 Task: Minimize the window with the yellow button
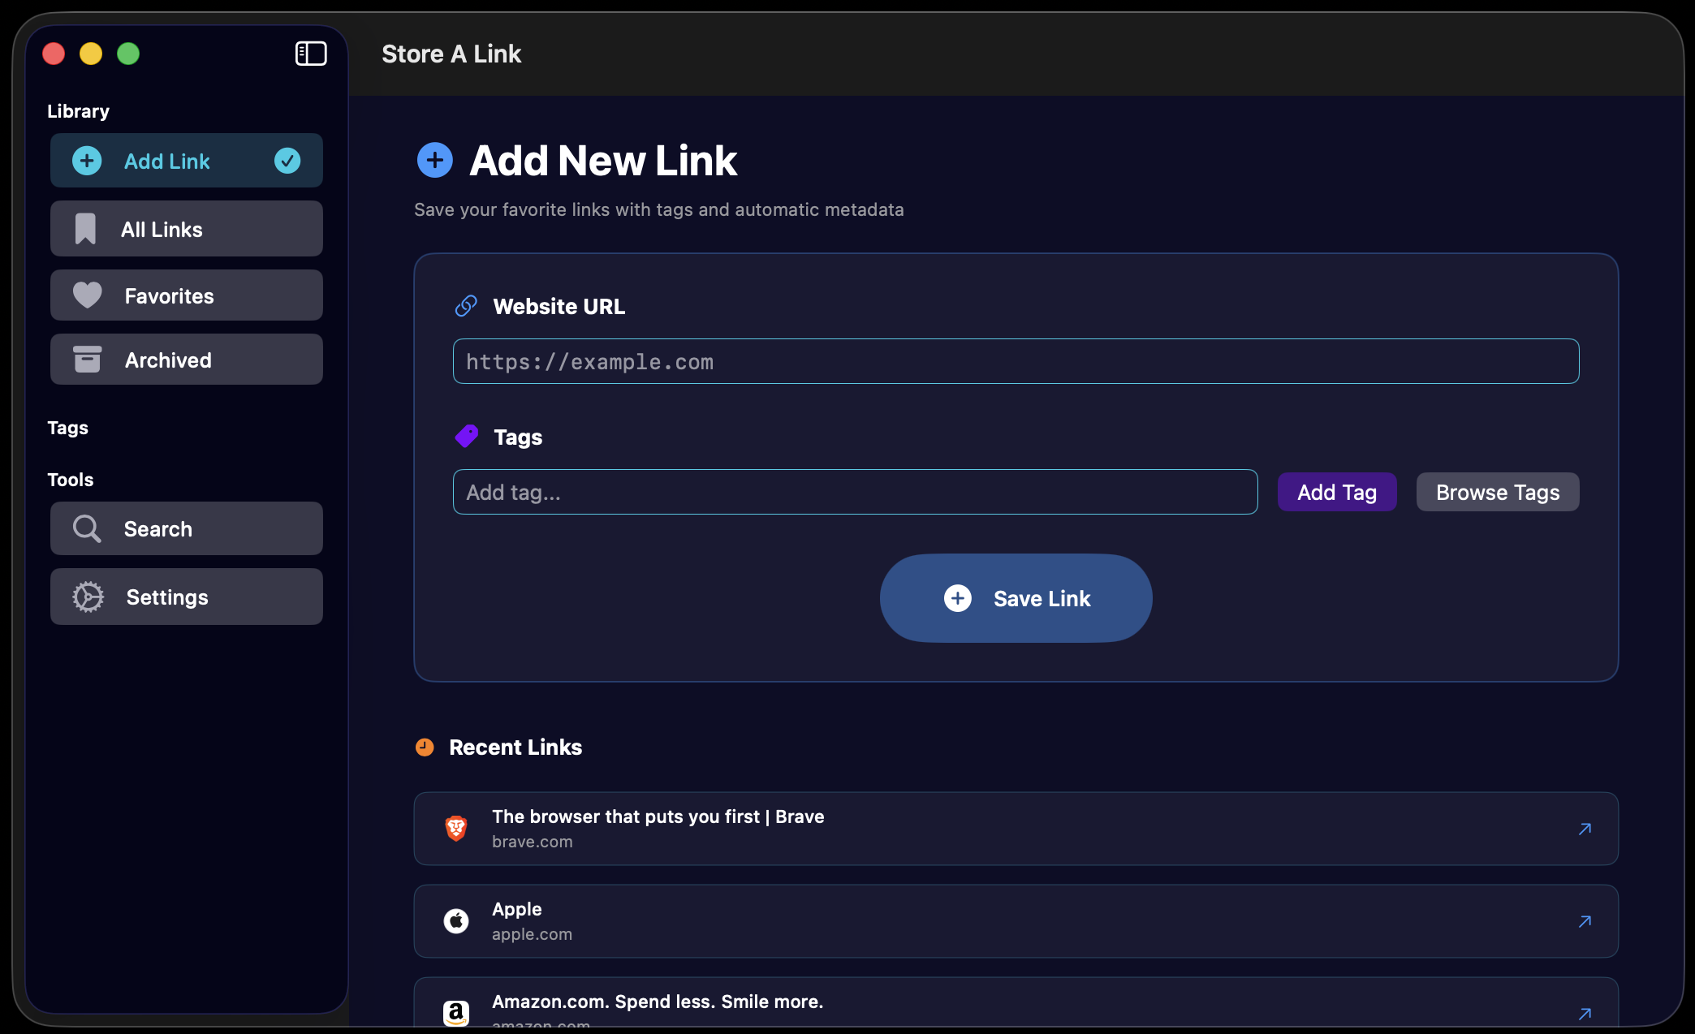[91, 54]
